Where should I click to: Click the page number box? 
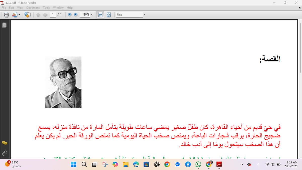coord(53,15)
